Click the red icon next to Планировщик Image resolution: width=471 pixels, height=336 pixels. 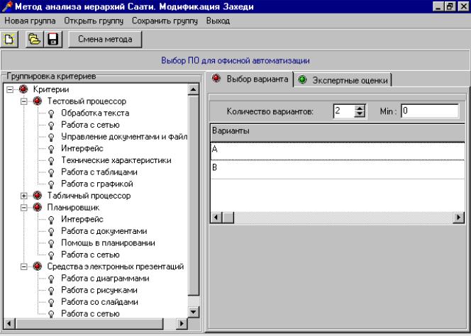pos(38,208)
